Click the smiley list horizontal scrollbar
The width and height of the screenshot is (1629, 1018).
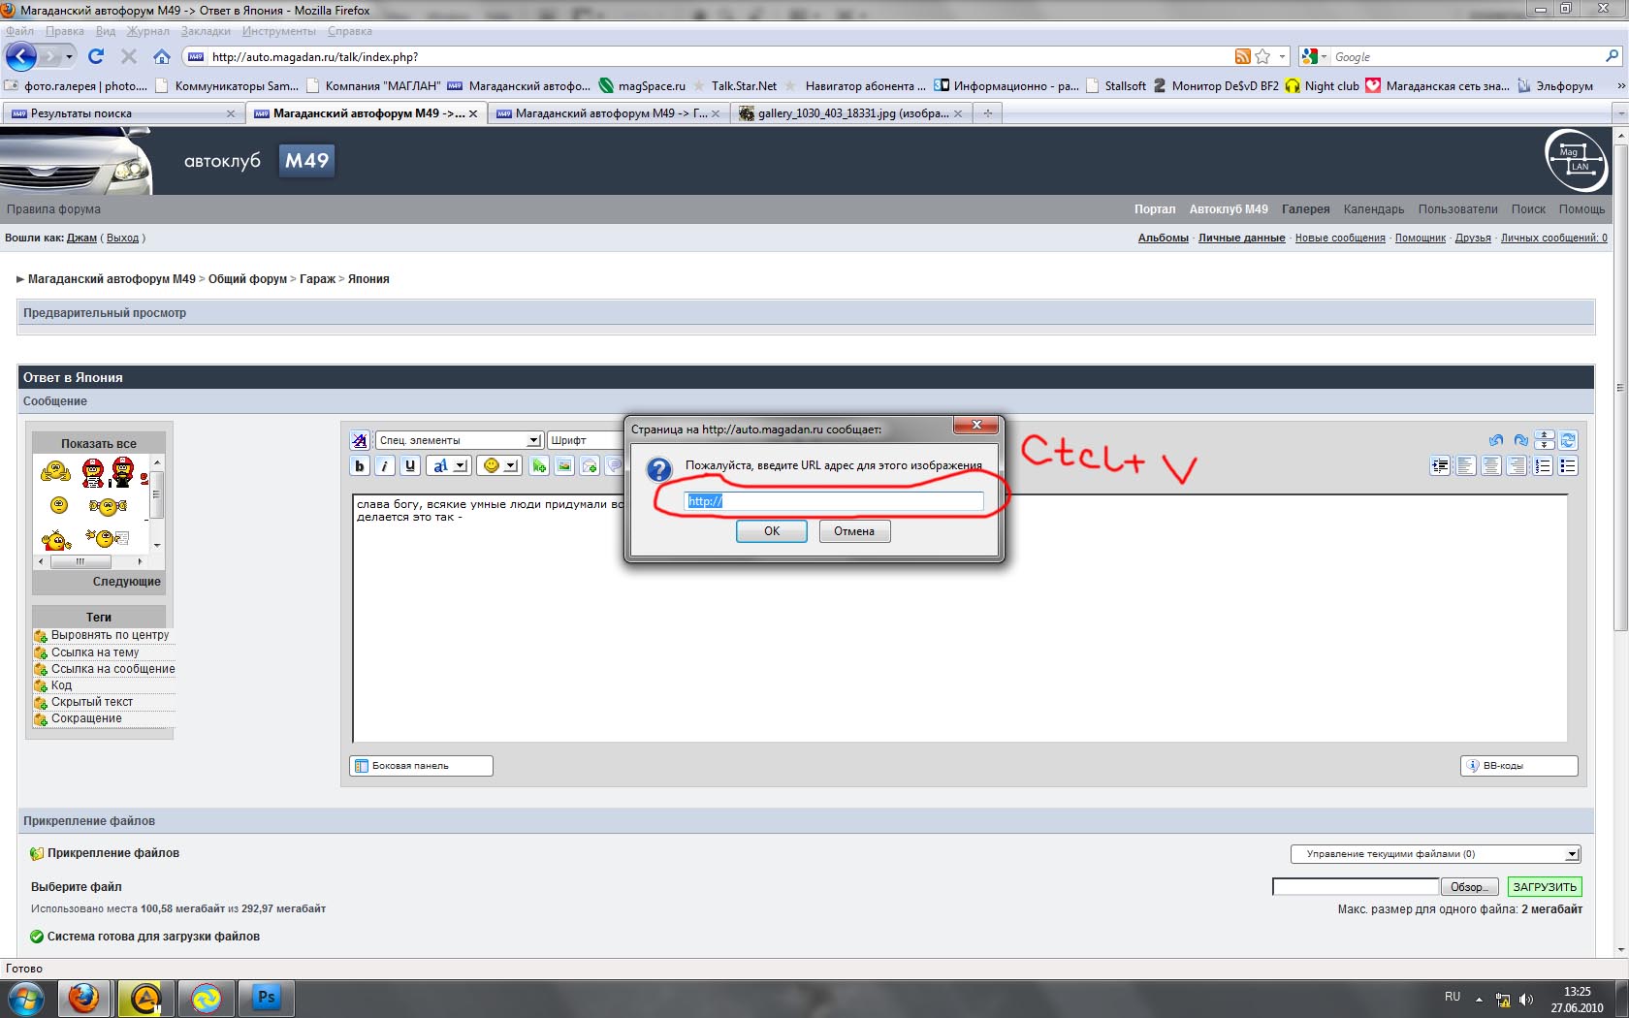click(89, 561)
